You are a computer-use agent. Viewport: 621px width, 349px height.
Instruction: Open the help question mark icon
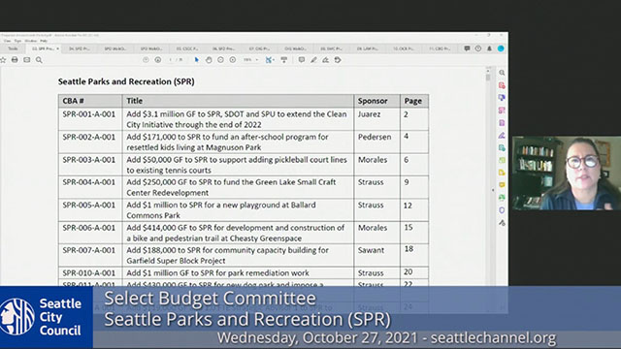[478, 48]
